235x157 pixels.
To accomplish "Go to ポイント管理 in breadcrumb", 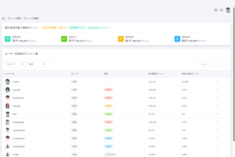I will [14, 18].
